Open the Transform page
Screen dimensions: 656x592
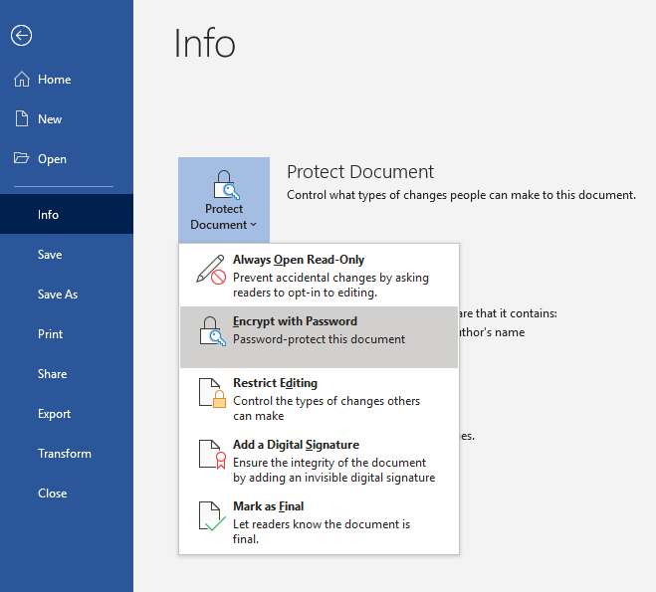tap(67, 453)
